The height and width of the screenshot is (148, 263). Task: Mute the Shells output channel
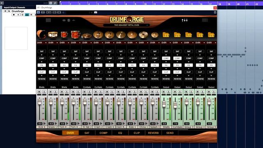tap(164, 92)
